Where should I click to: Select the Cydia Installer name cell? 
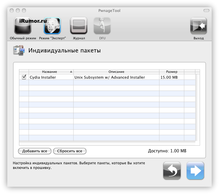(x=51, y=77)
